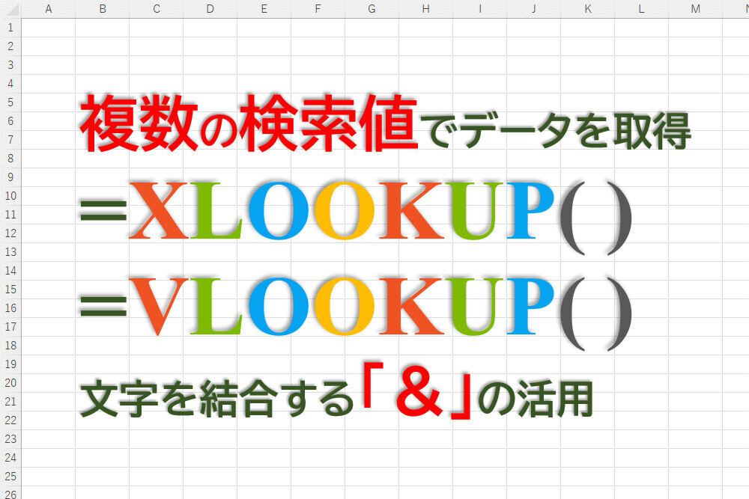The width and height of the screenshot is (749, 499).
Task: Select row 15 header
Action: tap(10, 289)
